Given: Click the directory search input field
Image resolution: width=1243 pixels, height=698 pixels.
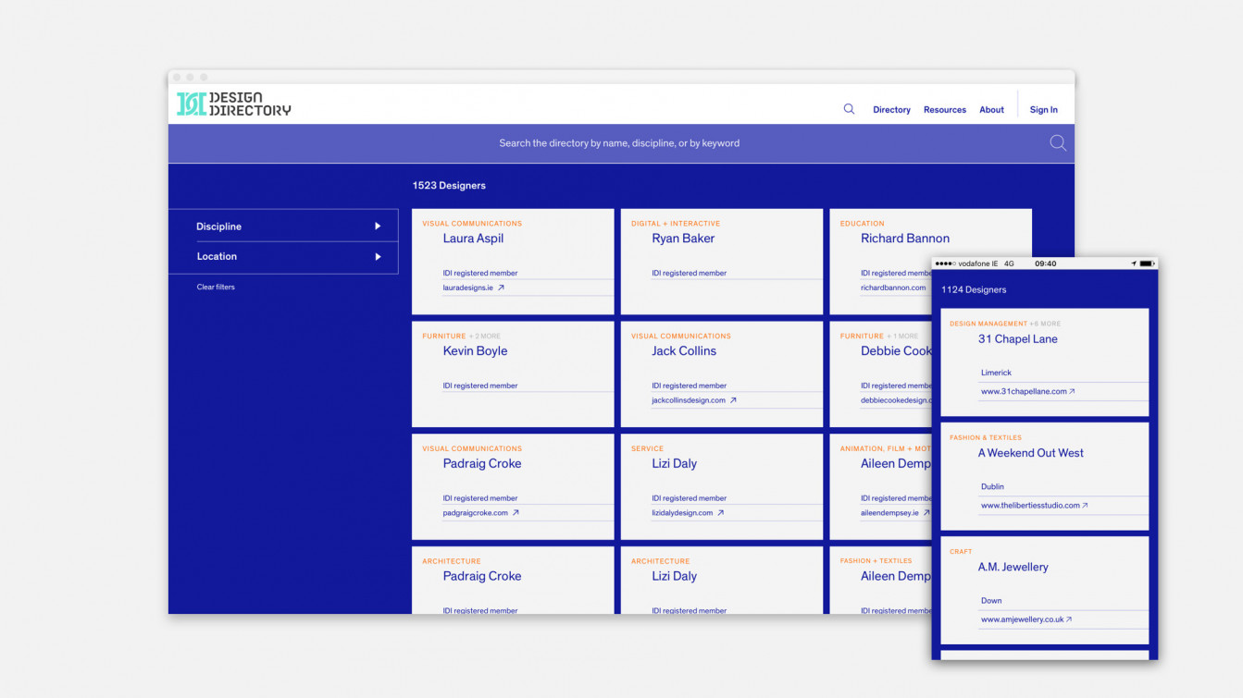Looking at the screenshot, I should point(619,143).
